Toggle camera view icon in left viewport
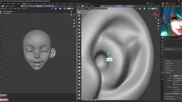Screen dimensions: 182x102 pyautogui.click(x=74, y=26)
